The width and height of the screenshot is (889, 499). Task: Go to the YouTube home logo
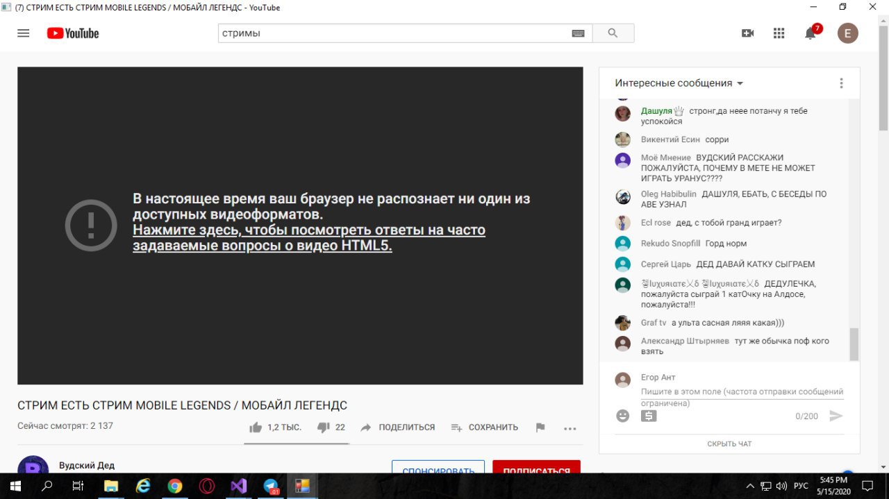pos(73,33)
